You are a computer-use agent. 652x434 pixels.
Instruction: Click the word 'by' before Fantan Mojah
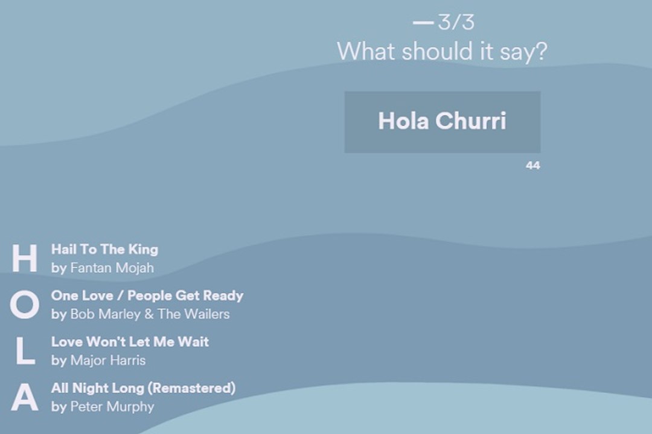point(59,268)
